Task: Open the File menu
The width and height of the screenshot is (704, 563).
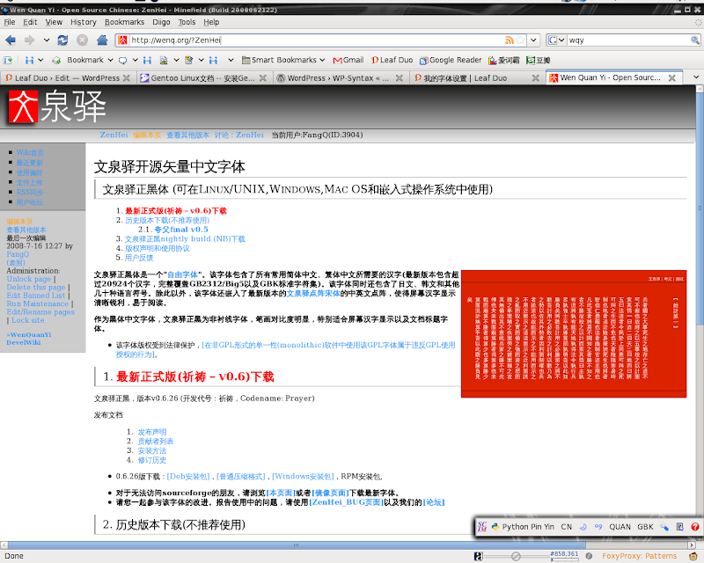Action: pos(10,22)
